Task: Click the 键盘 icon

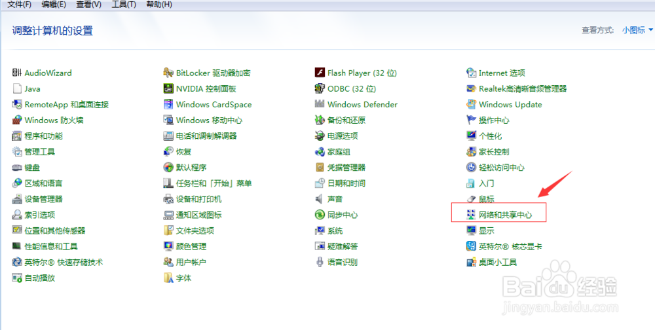Action: 17,168
